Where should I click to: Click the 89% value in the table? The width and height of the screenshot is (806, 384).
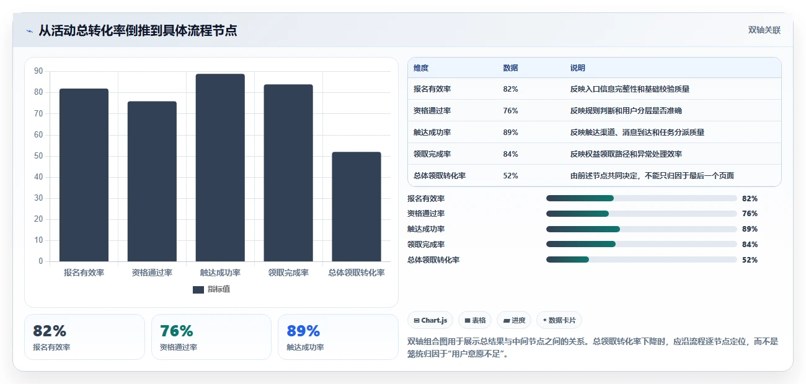510,133
